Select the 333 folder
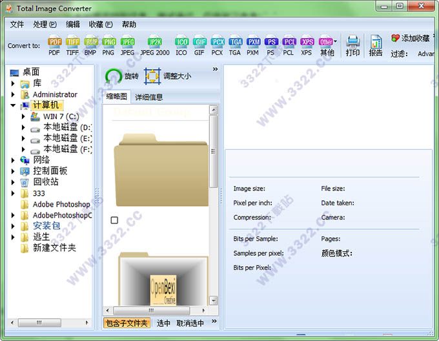 (x=33, y=193)
